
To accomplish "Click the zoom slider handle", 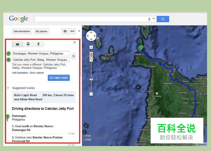I will (x=91, y=80).
